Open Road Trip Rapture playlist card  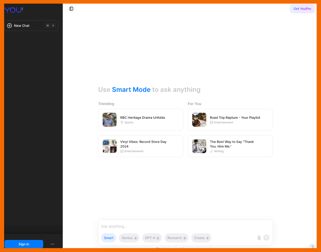[230, 120]
